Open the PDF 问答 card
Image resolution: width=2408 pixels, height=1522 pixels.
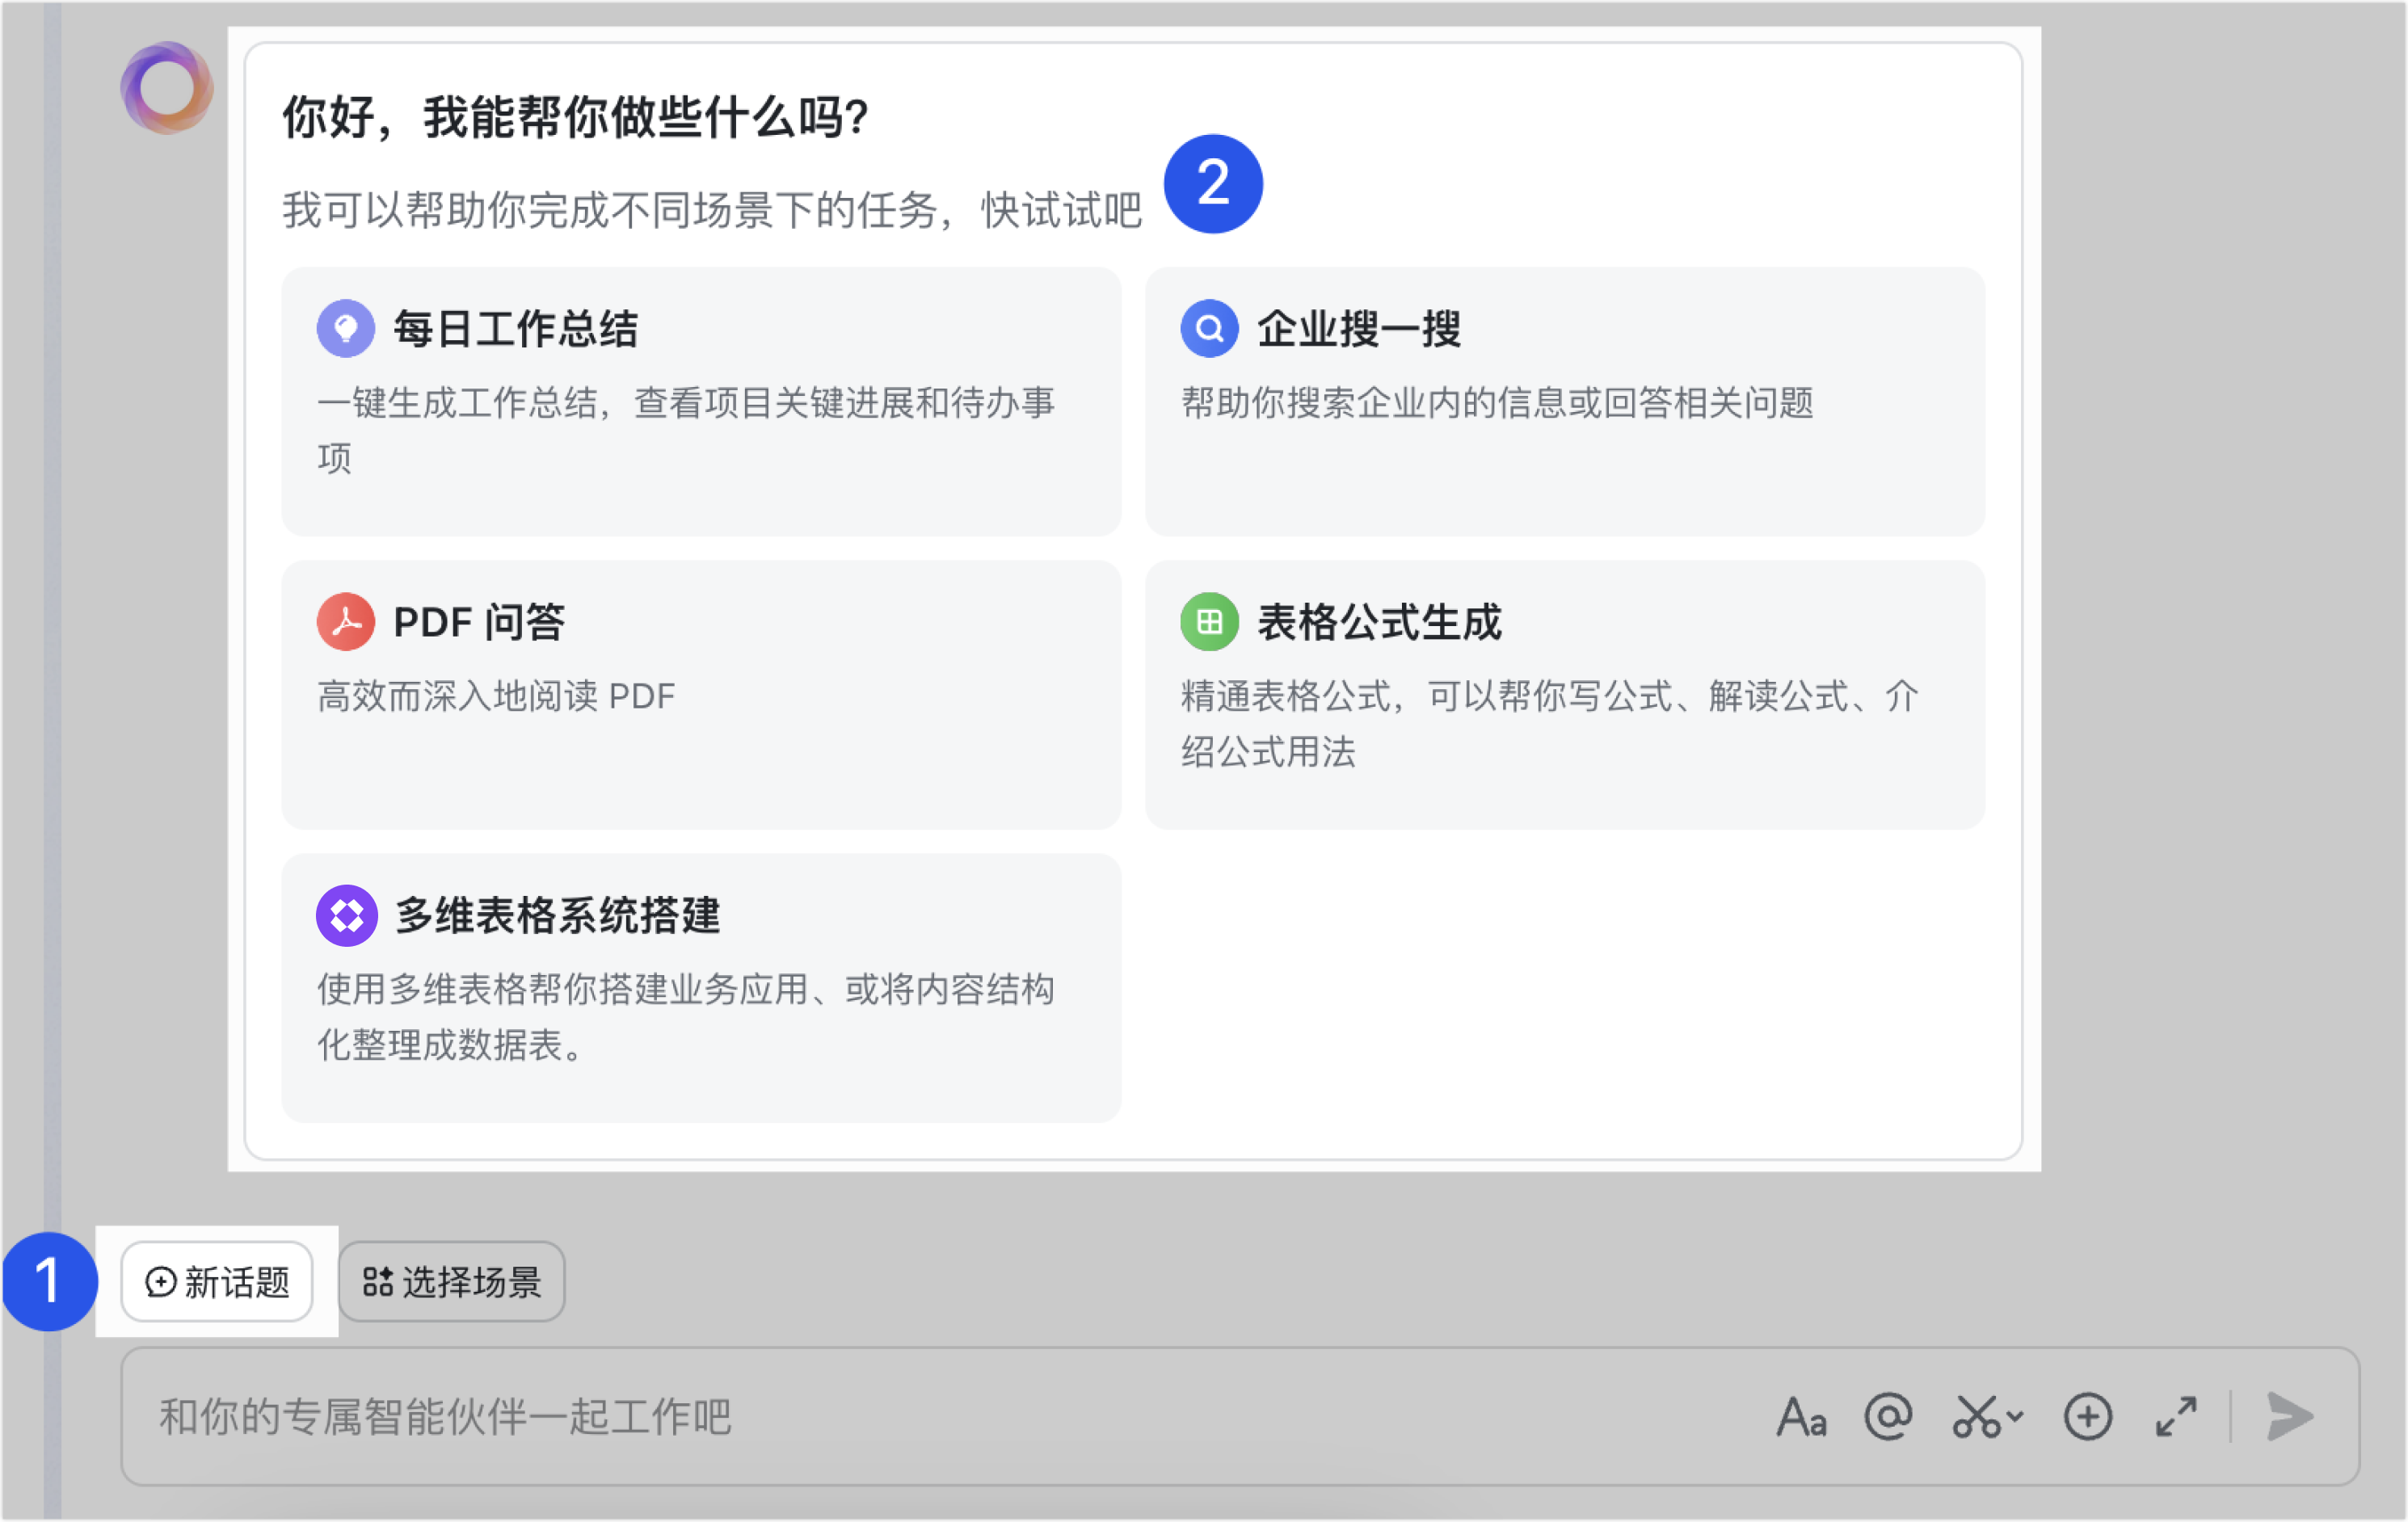701,694
